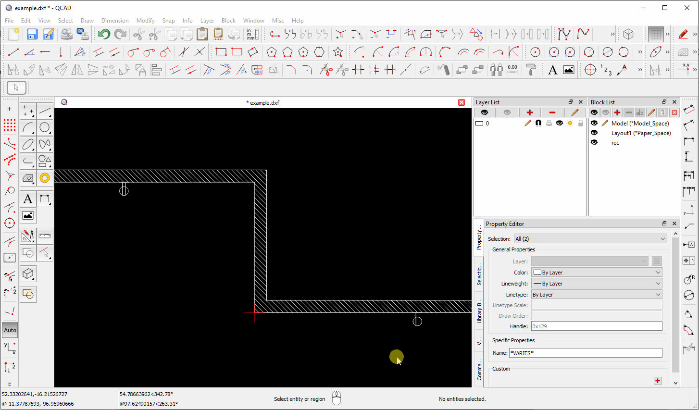Click the Print Preview icon

click(x=67, y=34)
